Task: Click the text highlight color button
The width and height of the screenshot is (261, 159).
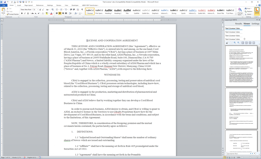Action: [47, 13]
